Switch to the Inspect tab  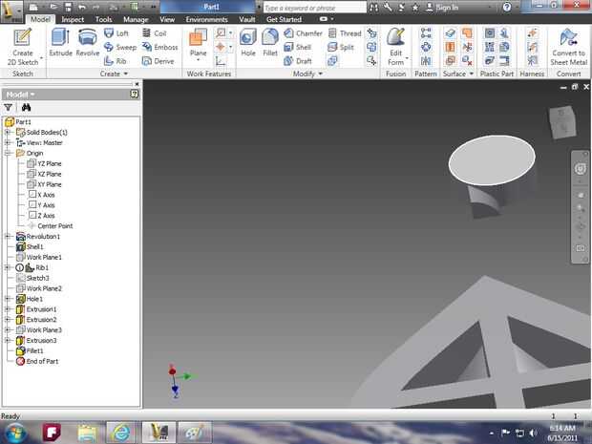[x=73, y=19]
